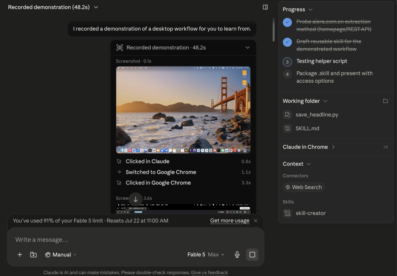This screenshot has height=276, width=397.
Task: Click the Probe aiera.com.cn extraction step
Action: [x=334, y=25]
